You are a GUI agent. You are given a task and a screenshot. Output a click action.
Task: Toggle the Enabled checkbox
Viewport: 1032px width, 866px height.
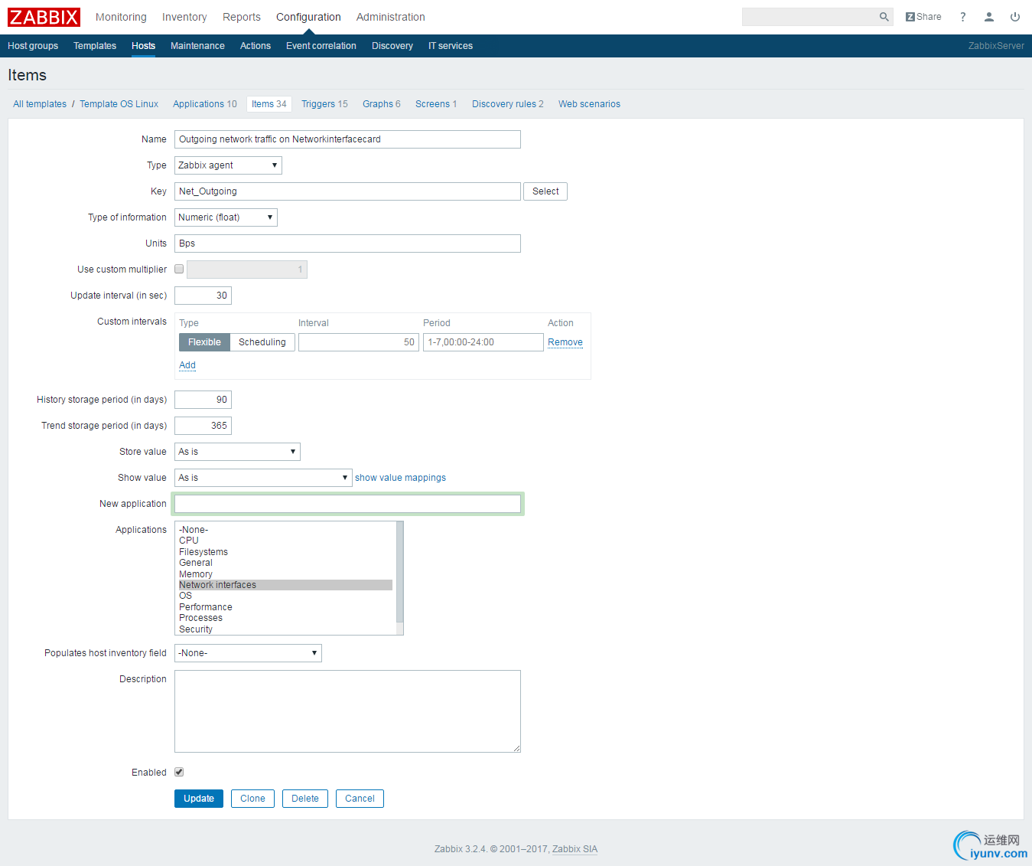point(179,773)
